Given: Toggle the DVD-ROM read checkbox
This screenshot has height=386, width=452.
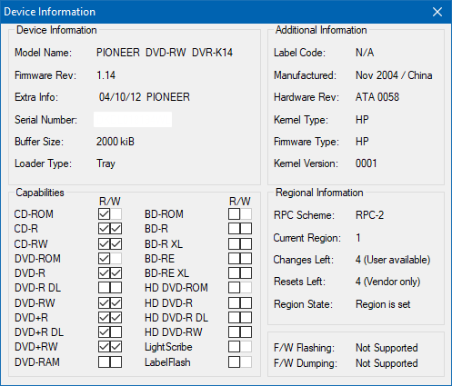Looking at the screenshot, I should (x=104, y=259).
